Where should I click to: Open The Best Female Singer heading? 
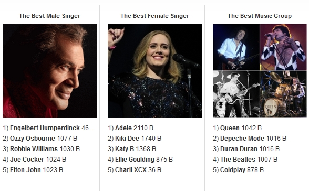(154, 16)
